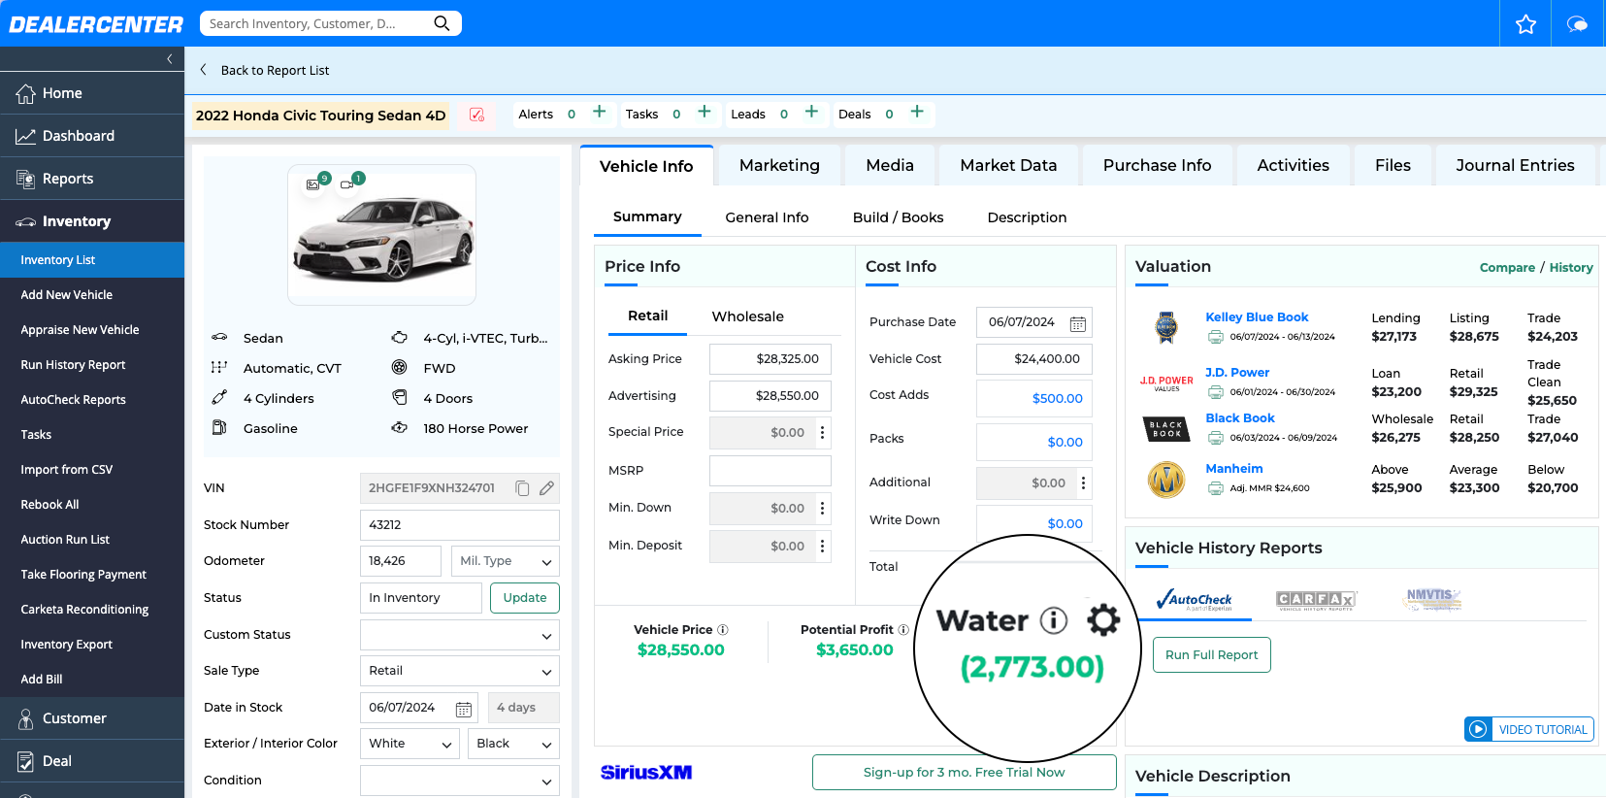Open the Build / Books sub-tab

click(898, 217)
